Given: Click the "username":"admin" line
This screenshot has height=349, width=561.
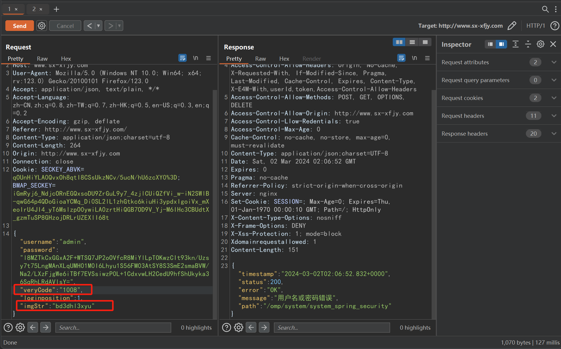Looking at the screenshot, I should 53,242.
